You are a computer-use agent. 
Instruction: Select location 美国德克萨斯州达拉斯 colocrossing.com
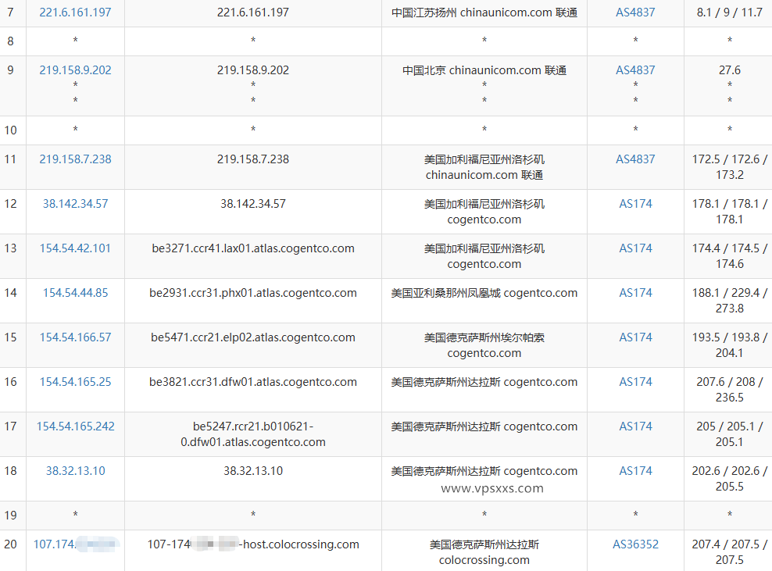(x=484, y=552)
